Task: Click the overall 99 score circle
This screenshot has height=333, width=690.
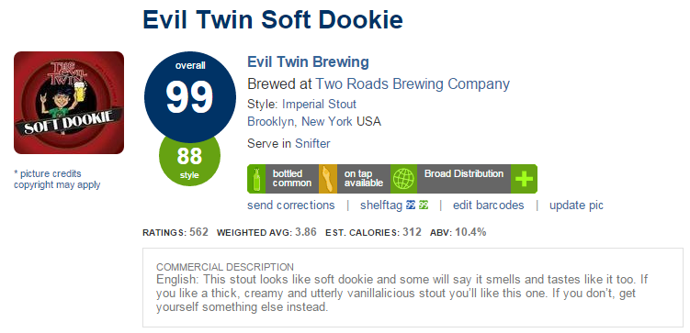Action: 190,96
